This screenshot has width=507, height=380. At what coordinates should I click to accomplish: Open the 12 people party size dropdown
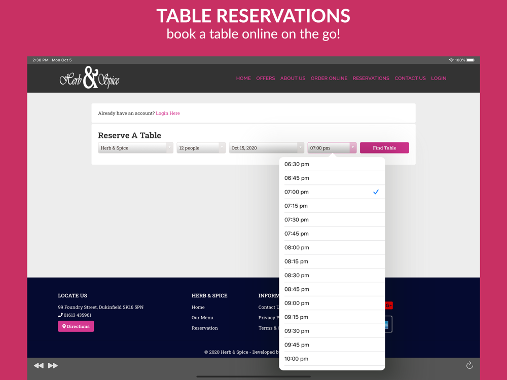coord(201,147)
